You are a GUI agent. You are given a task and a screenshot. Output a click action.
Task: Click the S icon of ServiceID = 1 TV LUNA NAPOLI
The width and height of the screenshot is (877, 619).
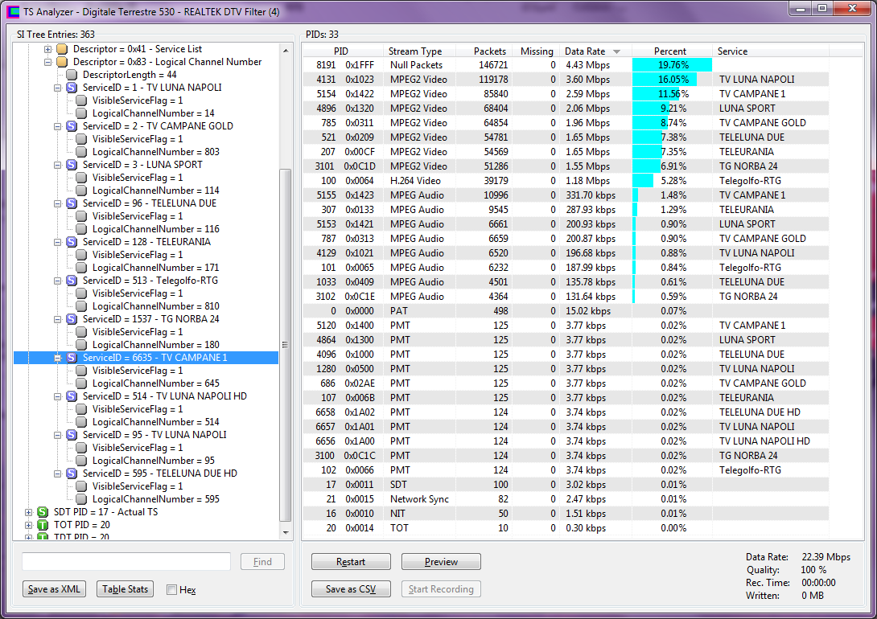pyautogui.click(x=72, y=88)
